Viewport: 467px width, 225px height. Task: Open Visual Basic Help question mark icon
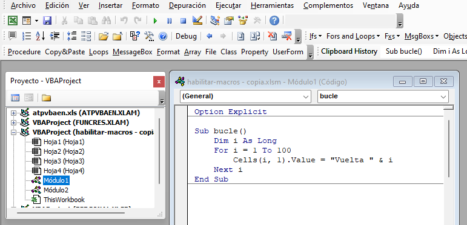(x=274, y=21)
